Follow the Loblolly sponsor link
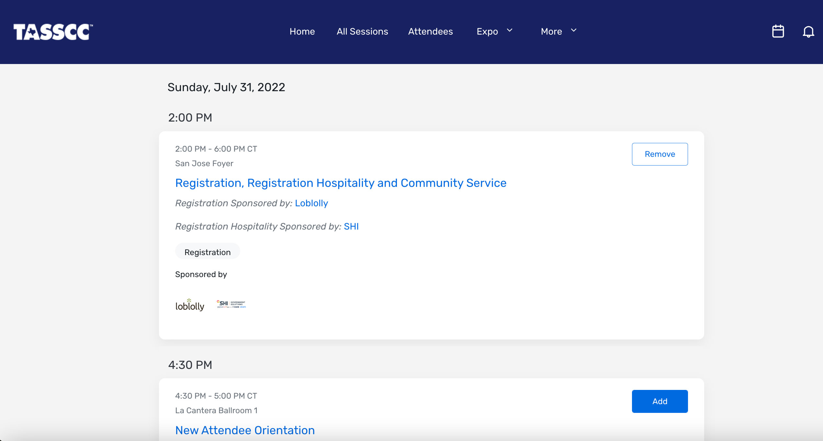 311,203
